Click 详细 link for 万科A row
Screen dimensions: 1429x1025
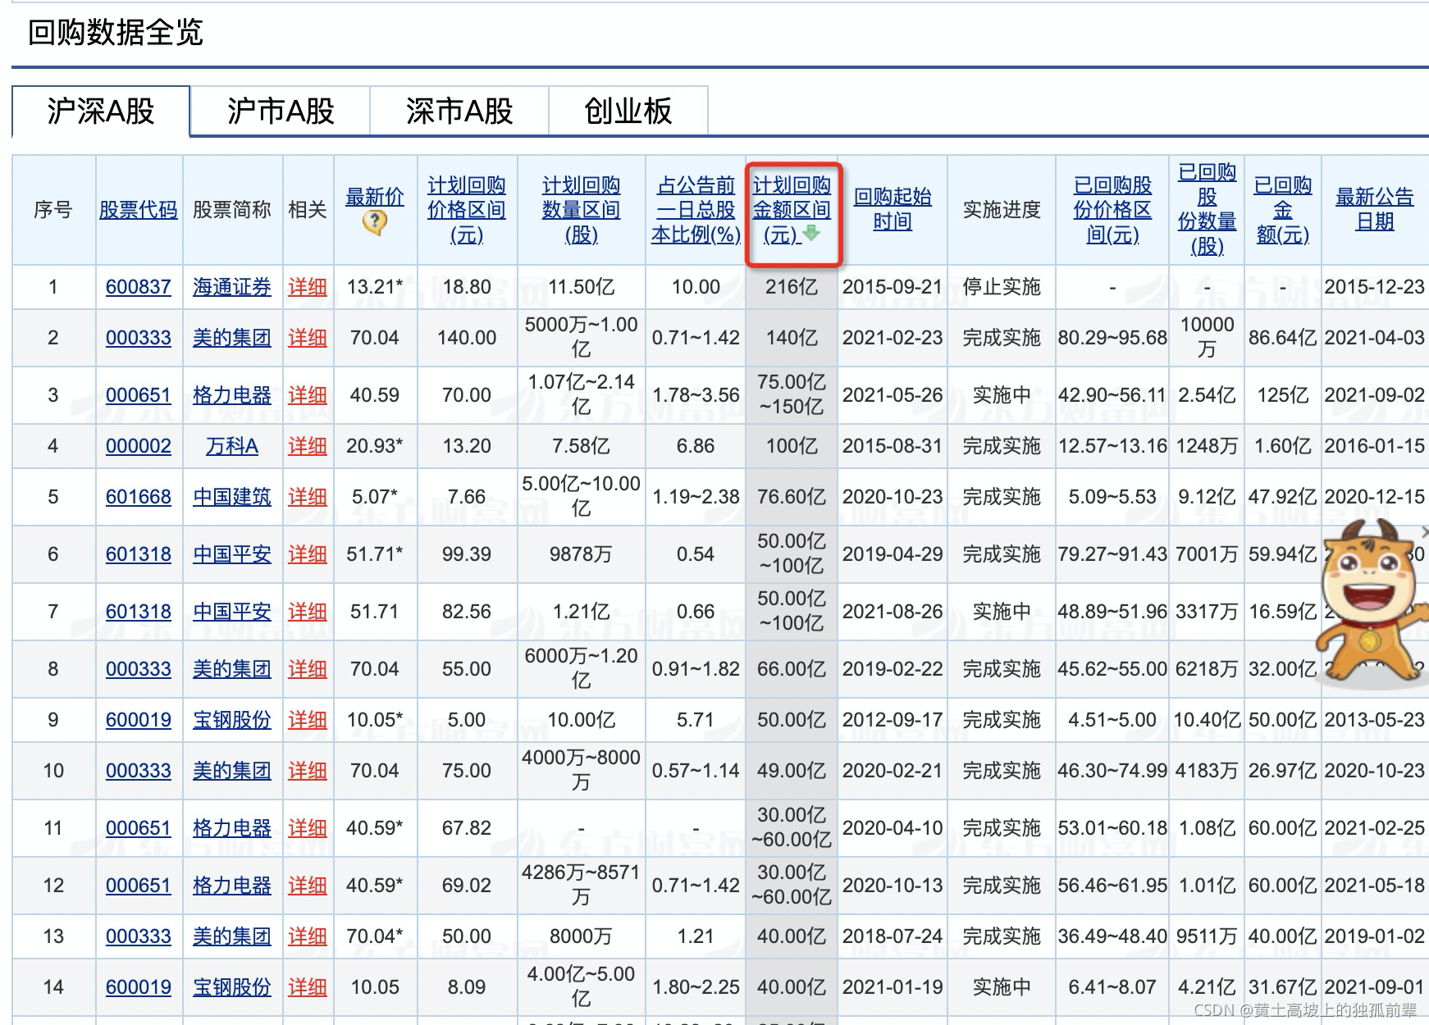click(x=307, y=446)
